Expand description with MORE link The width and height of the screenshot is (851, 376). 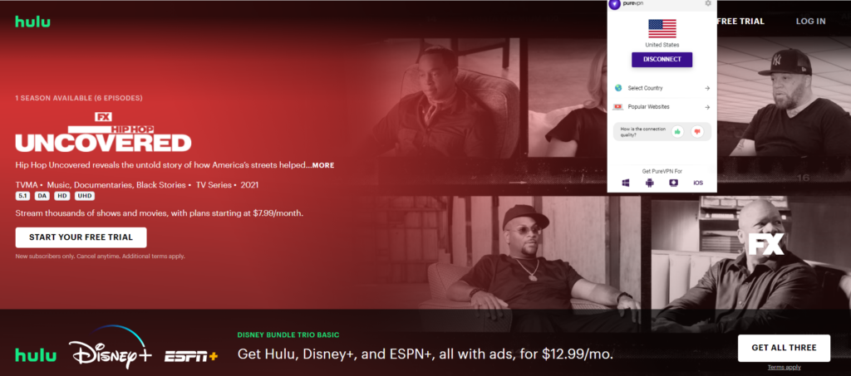click(323, 165)
